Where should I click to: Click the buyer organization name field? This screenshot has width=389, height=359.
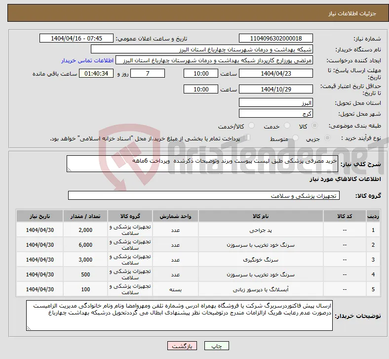[202, 49]
